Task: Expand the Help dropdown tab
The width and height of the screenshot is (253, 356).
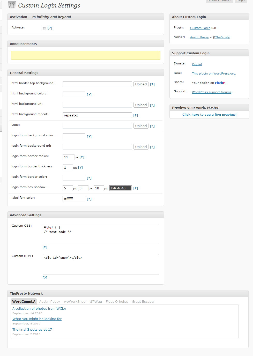Action: click(x=241, y=1)
